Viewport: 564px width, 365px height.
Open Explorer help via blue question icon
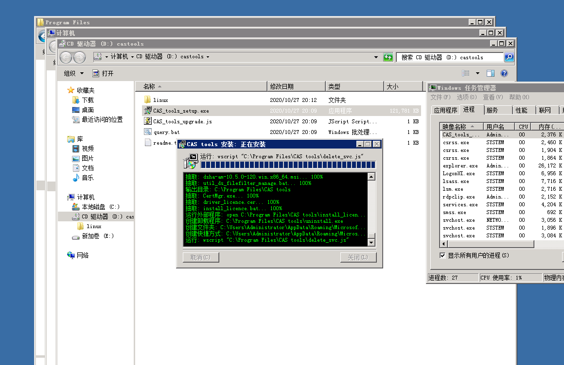click(x=504, y=73)
